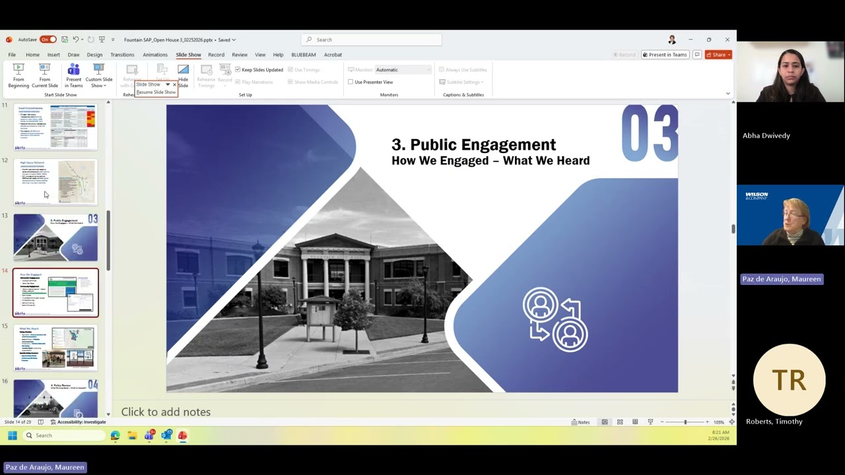Open Custom Slide Show dropdown
The width and height of the screenshot is (845, 475).
pyautogui.click(x=98, y=76)
